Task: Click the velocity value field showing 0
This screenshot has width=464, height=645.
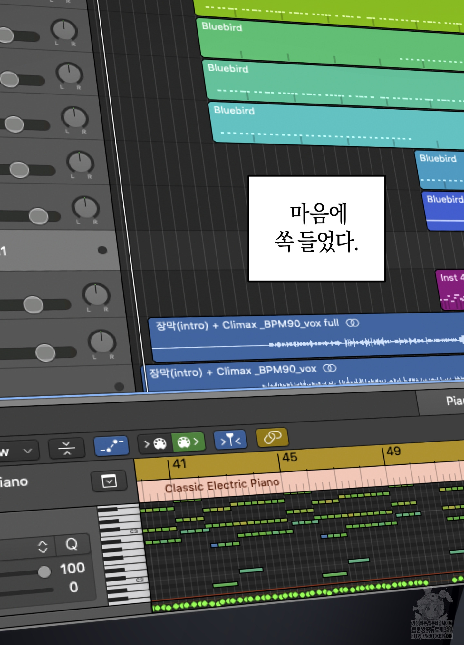Action: point(73,587)
